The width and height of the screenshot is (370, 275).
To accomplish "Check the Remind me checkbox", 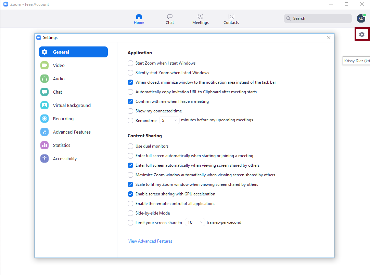I will [x=130, y=121].
